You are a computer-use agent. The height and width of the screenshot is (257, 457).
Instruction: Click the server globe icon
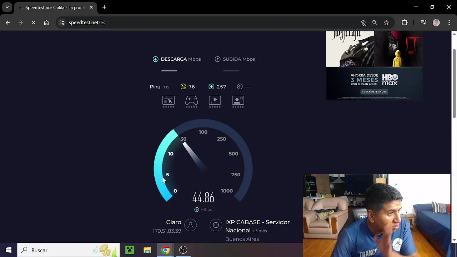pos(216,225)
